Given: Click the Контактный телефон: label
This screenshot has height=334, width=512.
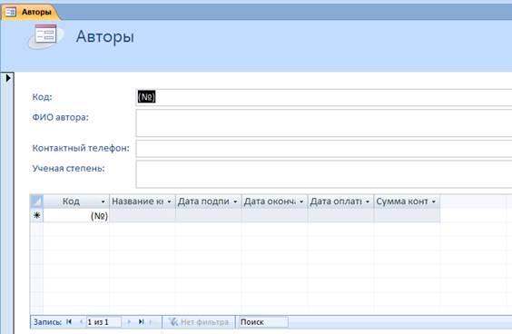Looking at the screenshot, I should click(x=81, y=148).
